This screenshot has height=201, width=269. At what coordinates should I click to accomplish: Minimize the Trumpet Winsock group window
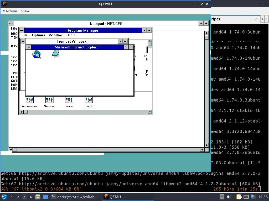[x=120, y=41]
